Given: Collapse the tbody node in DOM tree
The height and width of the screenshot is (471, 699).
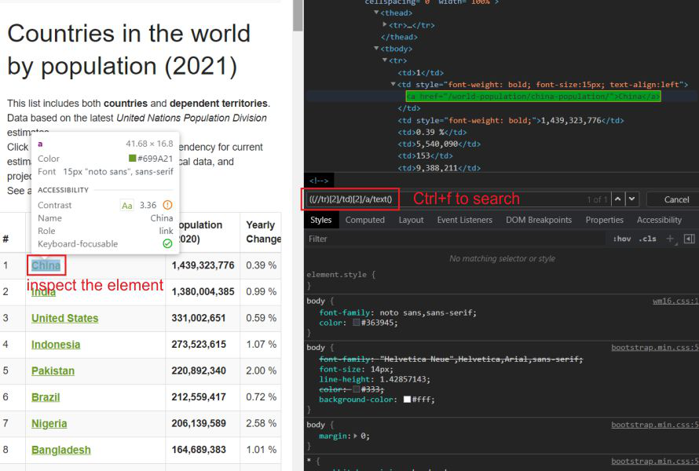Looking at the screenshot, I should coord(377,48).
